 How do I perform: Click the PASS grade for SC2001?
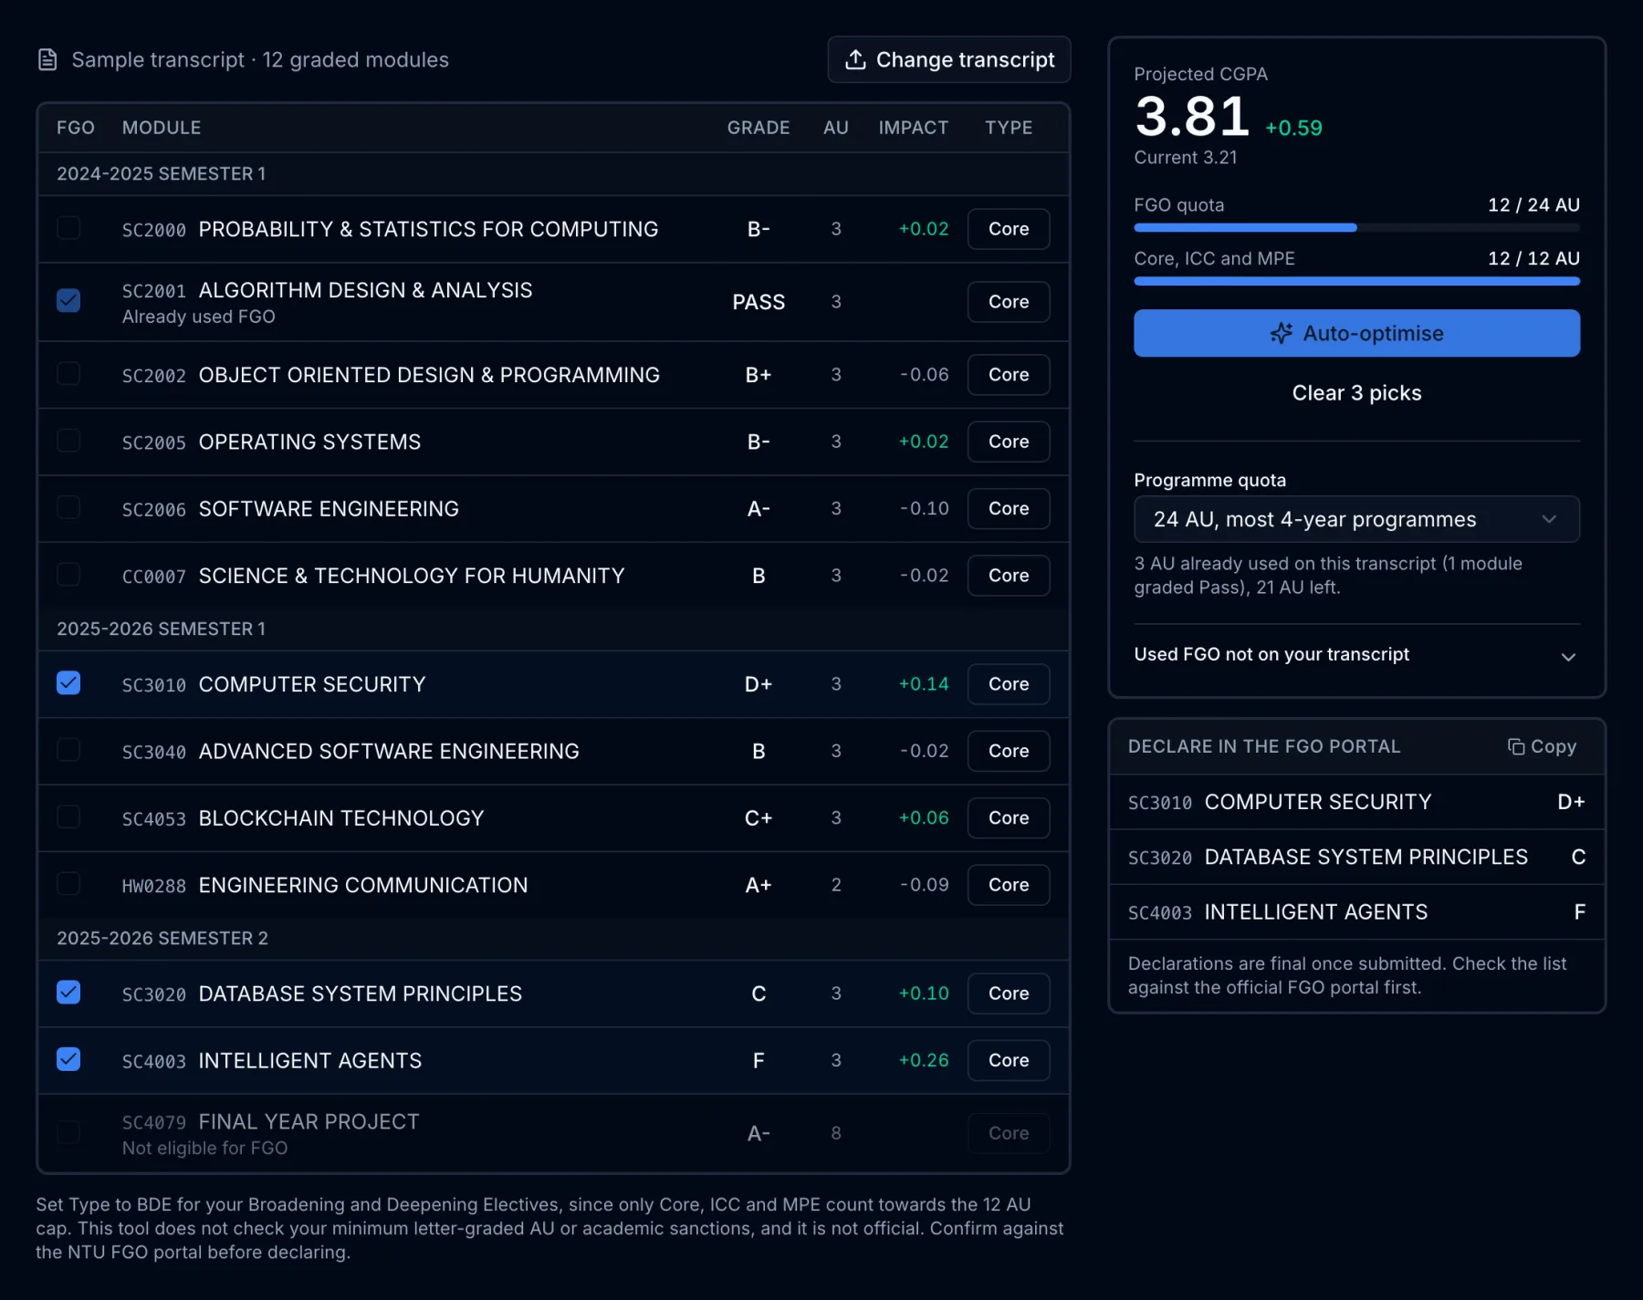point(759,302)
